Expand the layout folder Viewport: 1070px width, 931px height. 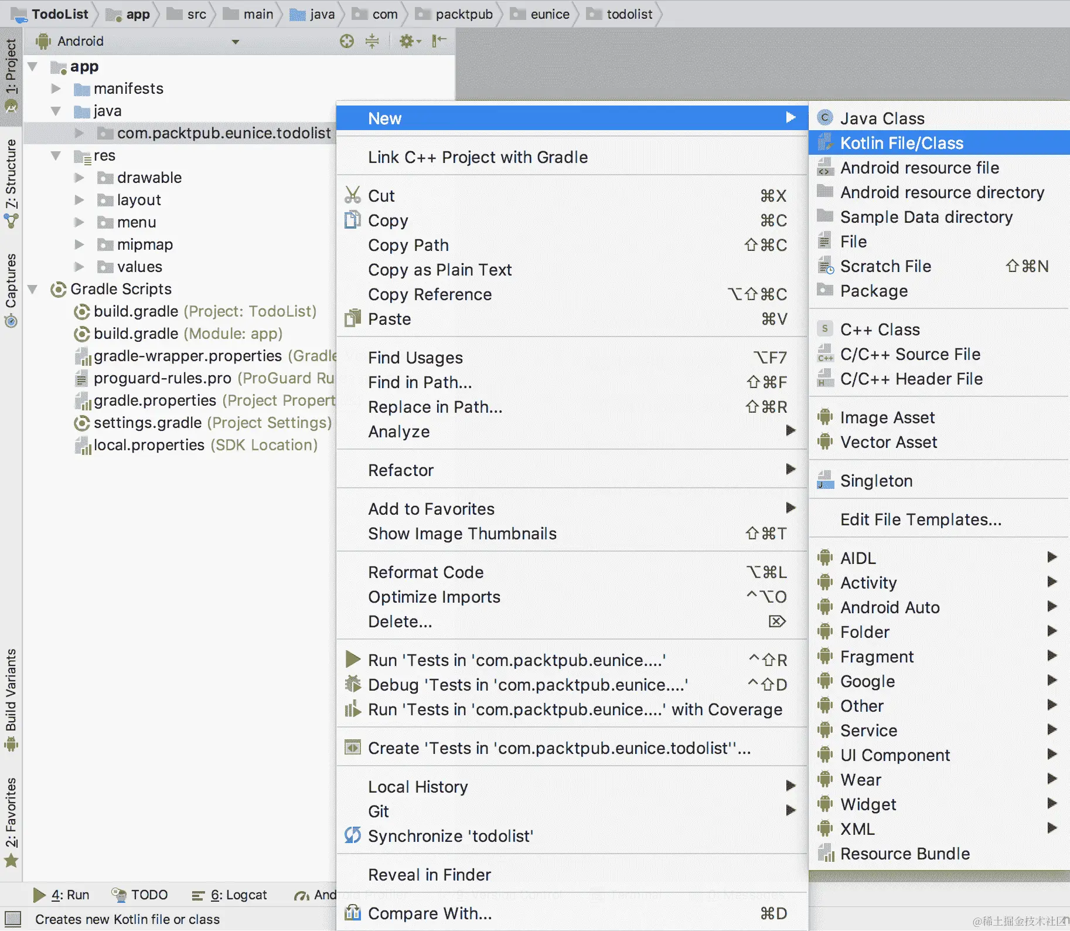79,200
